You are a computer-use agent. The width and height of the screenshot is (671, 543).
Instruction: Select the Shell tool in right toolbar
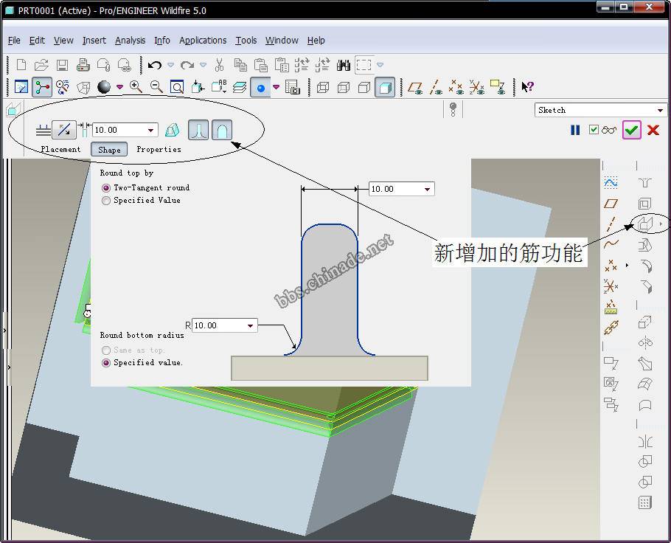click(x=644, y=204)
